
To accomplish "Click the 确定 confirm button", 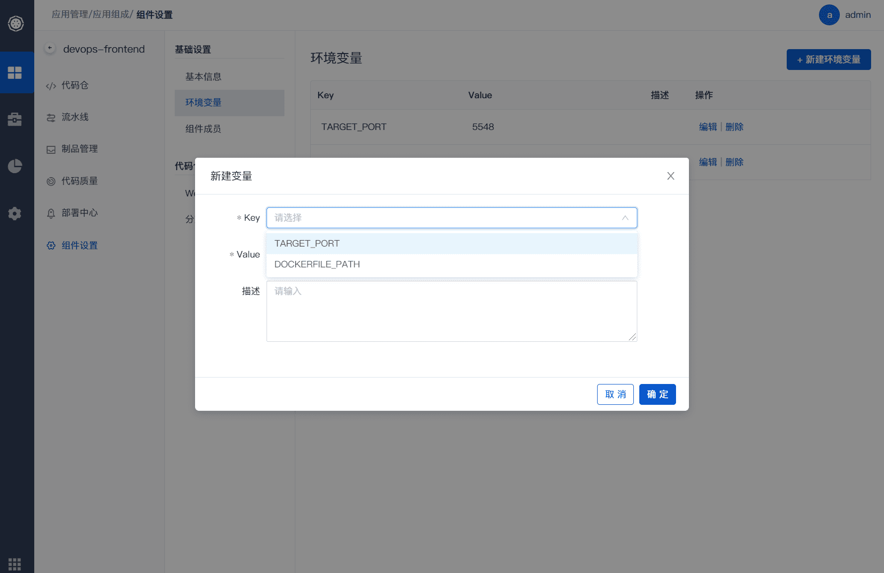I will [657, 394].
